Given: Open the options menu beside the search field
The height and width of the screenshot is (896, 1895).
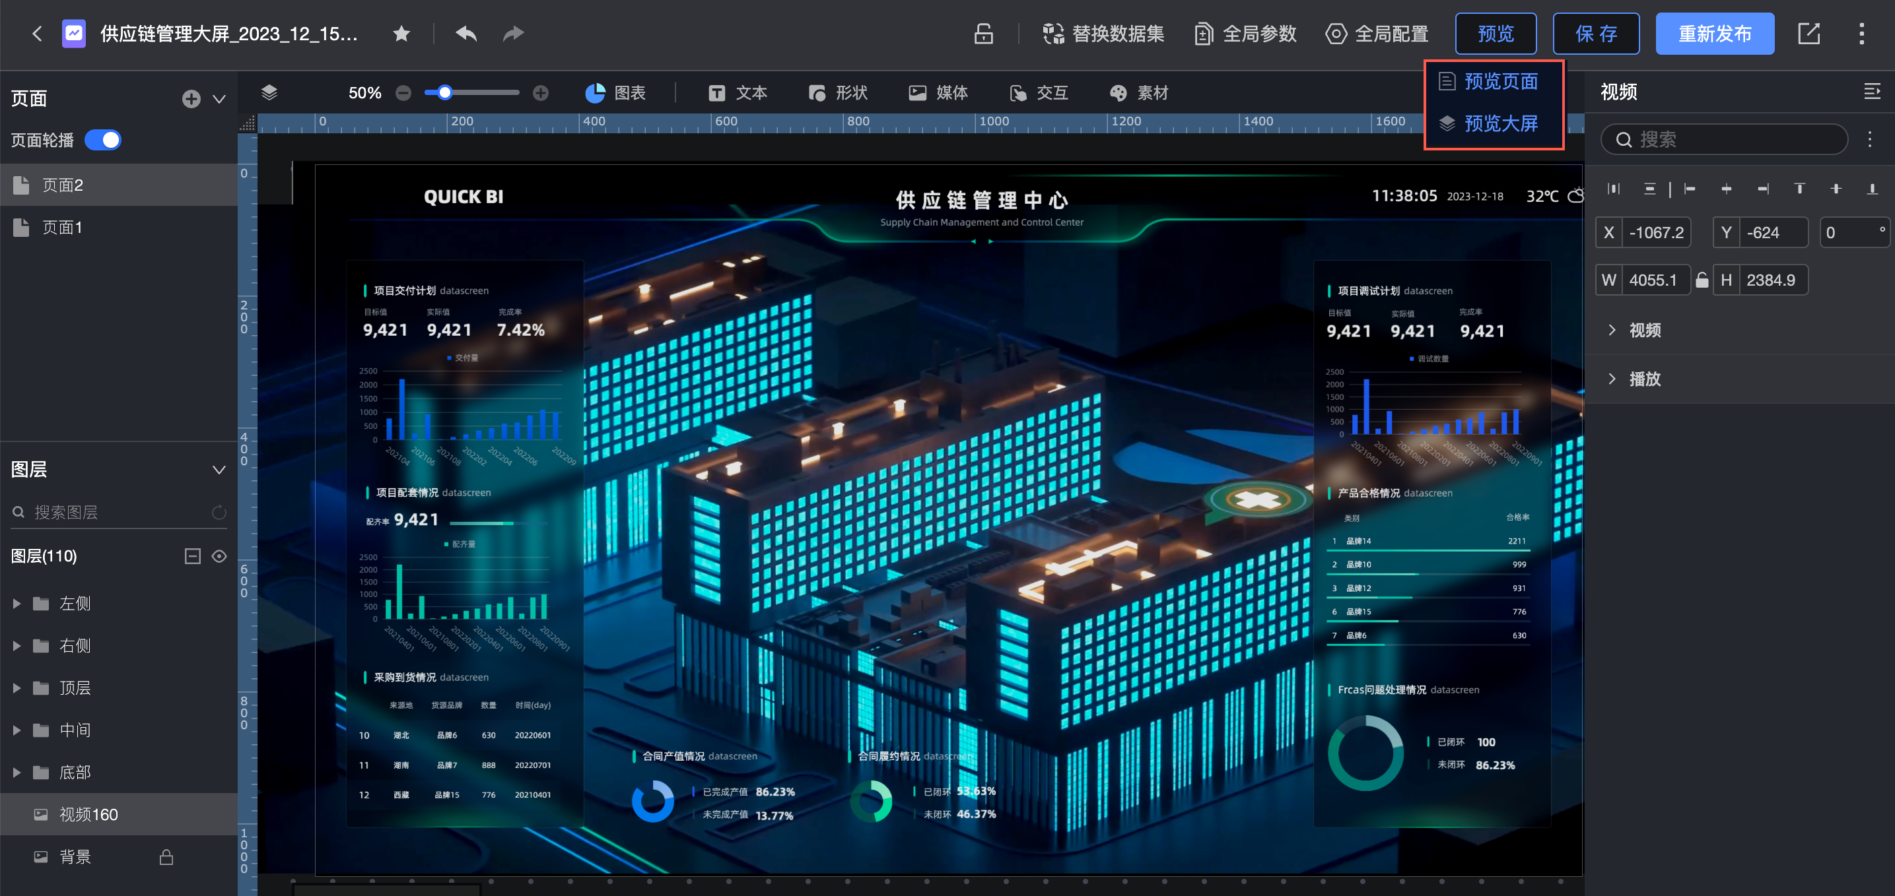Looking at the screenshot, I should tap(1870, 140).
